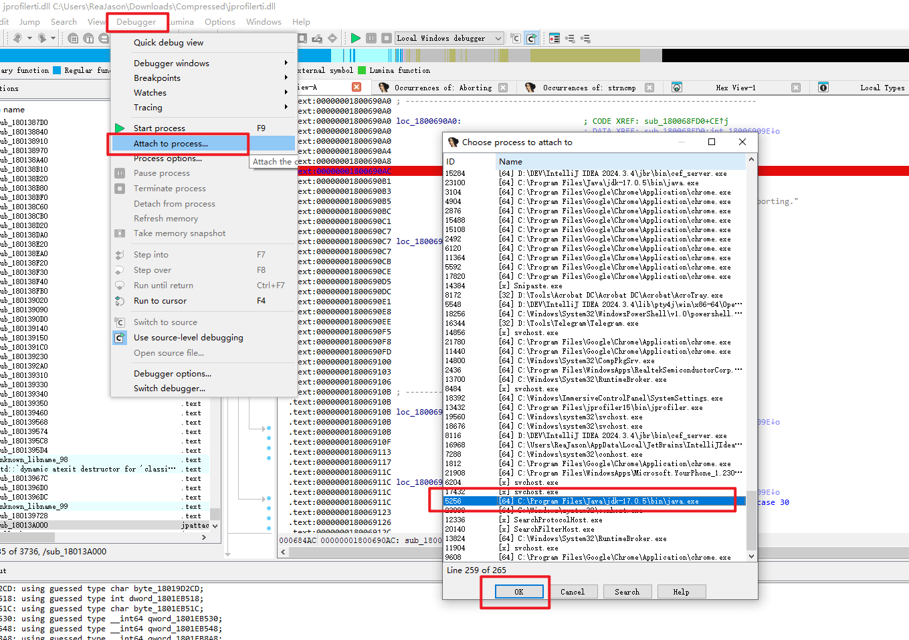Select process 7288 conhost.exe row
This screenshot has height=640, width=909.
point(595,454)
